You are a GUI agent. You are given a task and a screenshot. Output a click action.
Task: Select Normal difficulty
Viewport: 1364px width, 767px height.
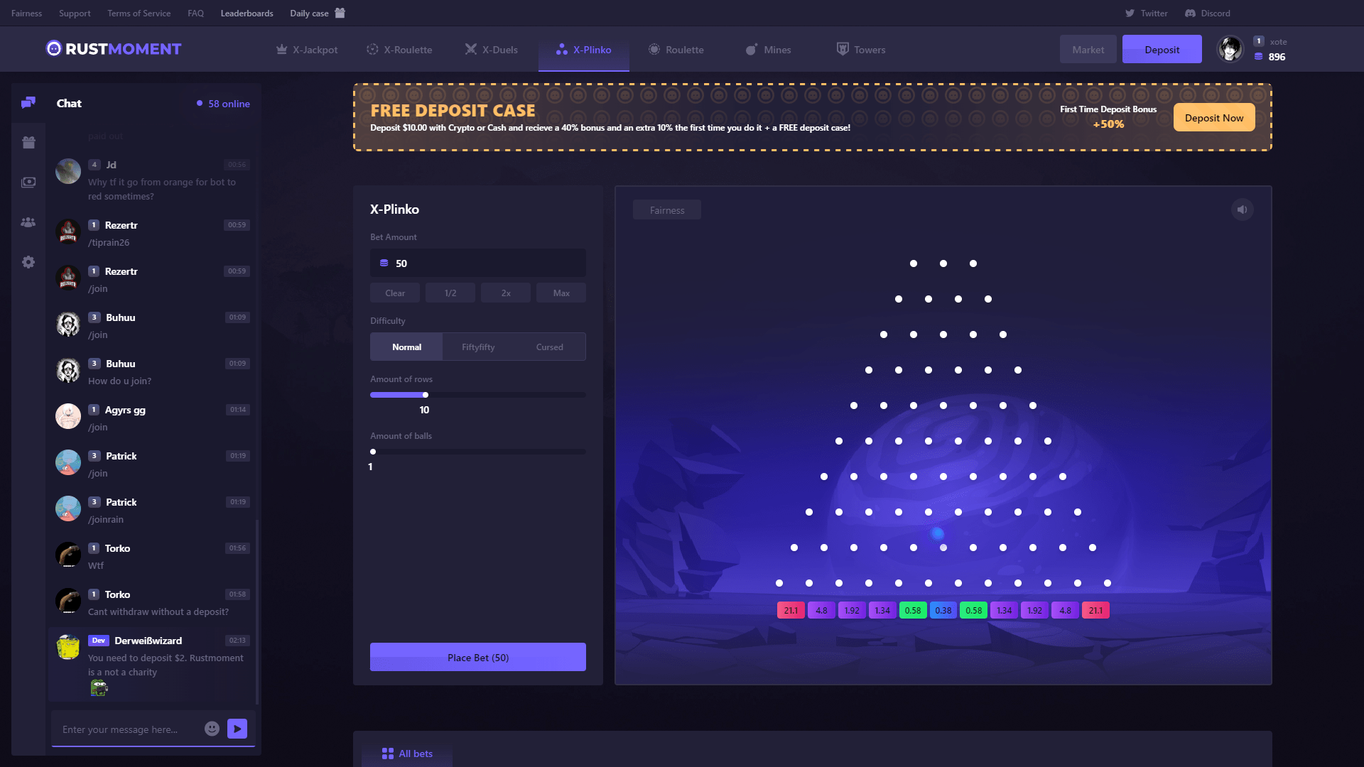click(x=406, y=347)
